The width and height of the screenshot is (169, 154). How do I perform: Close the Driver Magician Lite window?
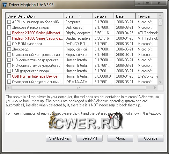[x=159, y=3]
